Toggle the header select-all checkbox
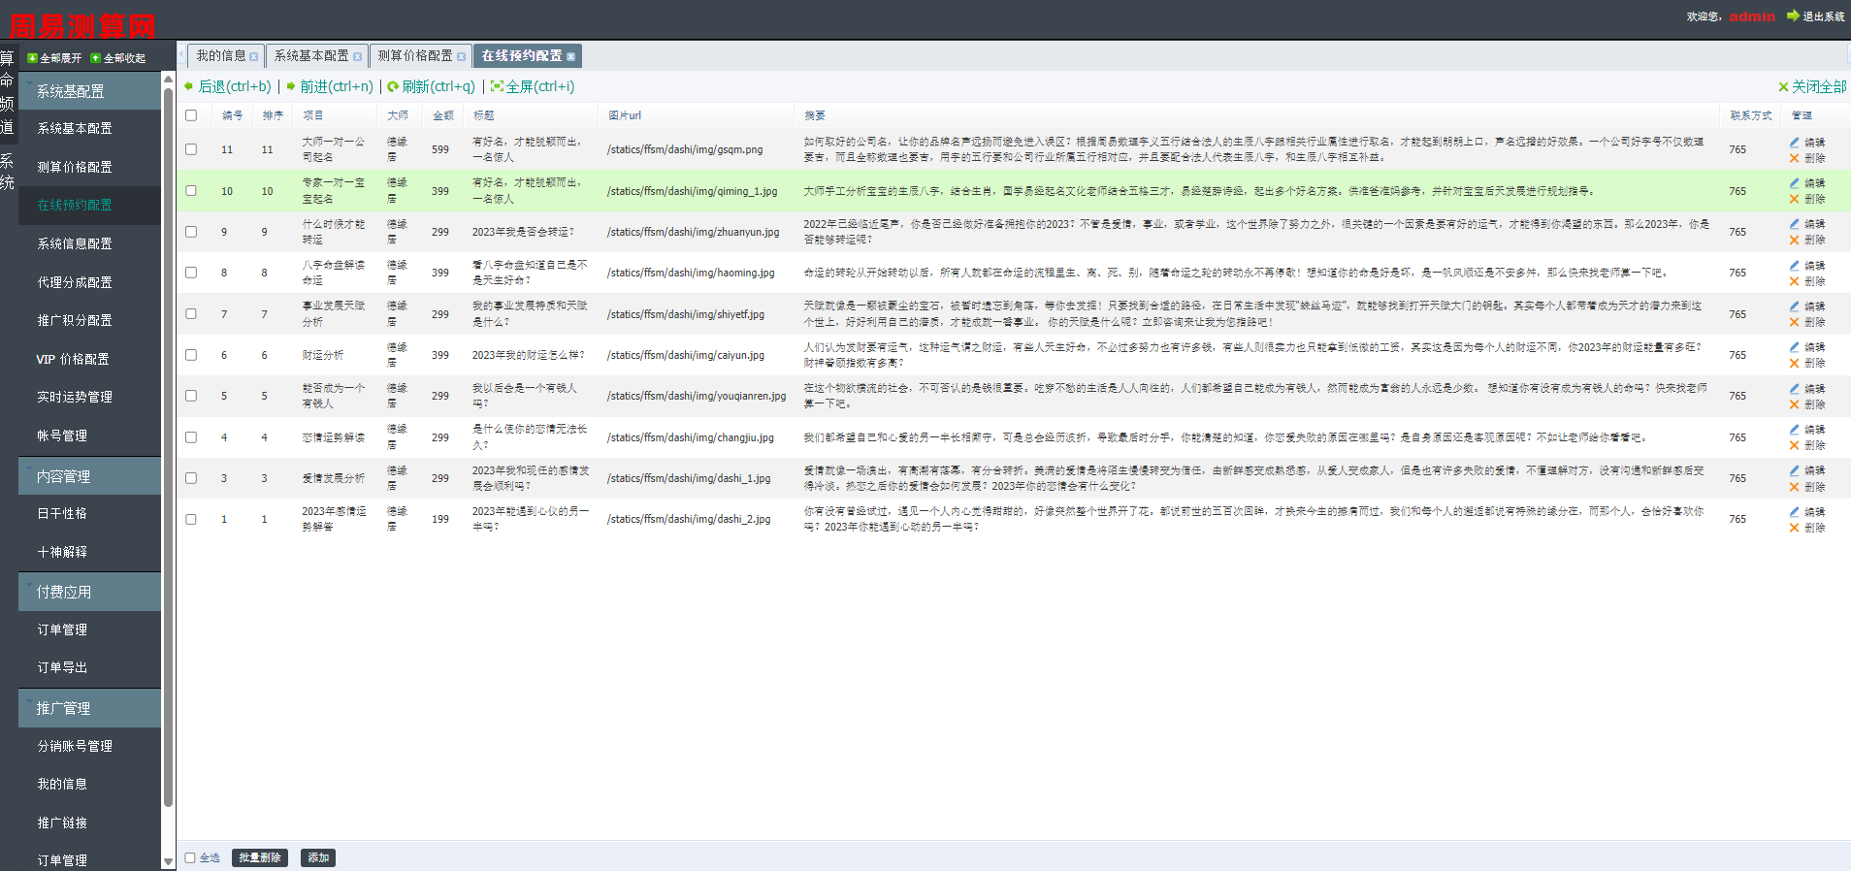 (191, 115)
